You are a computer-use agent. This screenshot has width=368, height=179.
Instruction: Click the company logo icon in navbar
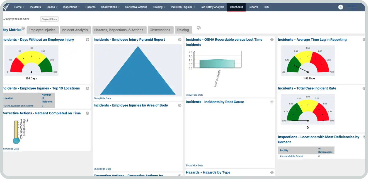point(6,7)
